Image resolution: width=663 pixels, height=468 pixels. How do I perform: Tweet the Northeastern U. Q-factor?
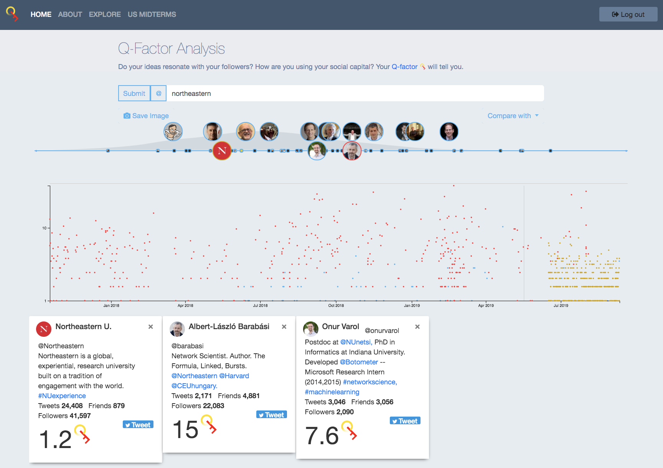(x=138, y=425)
